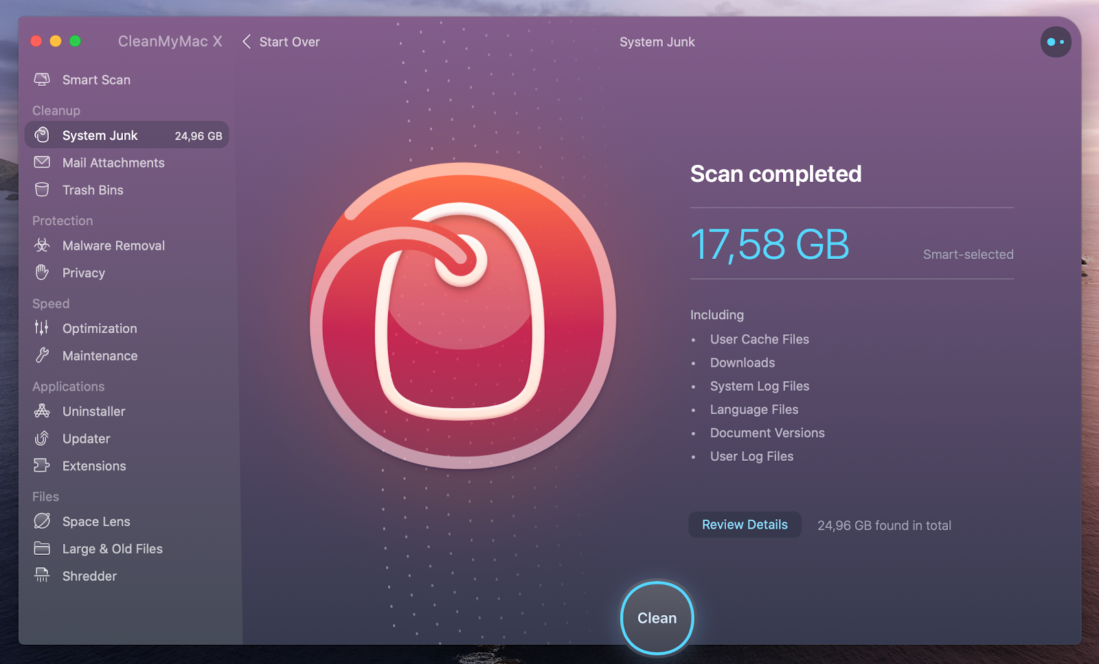Click the 17,58 GB smart-selected amount

pyautogui.click(x=769, y=244)
